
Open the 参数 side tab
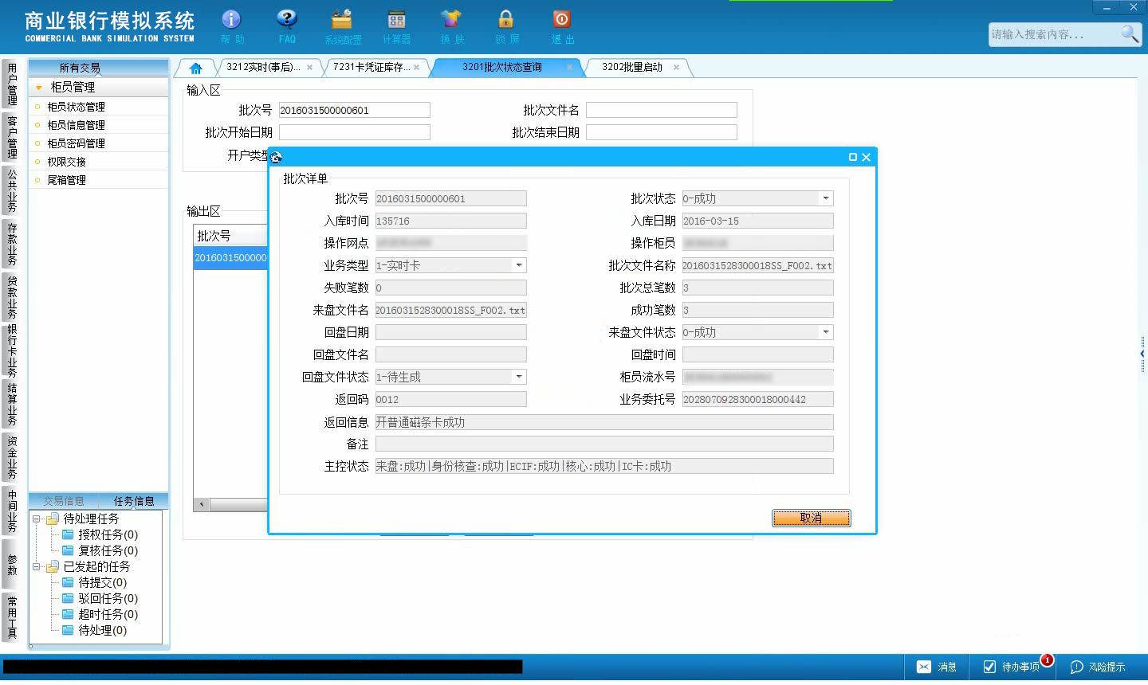coord(12,564)
